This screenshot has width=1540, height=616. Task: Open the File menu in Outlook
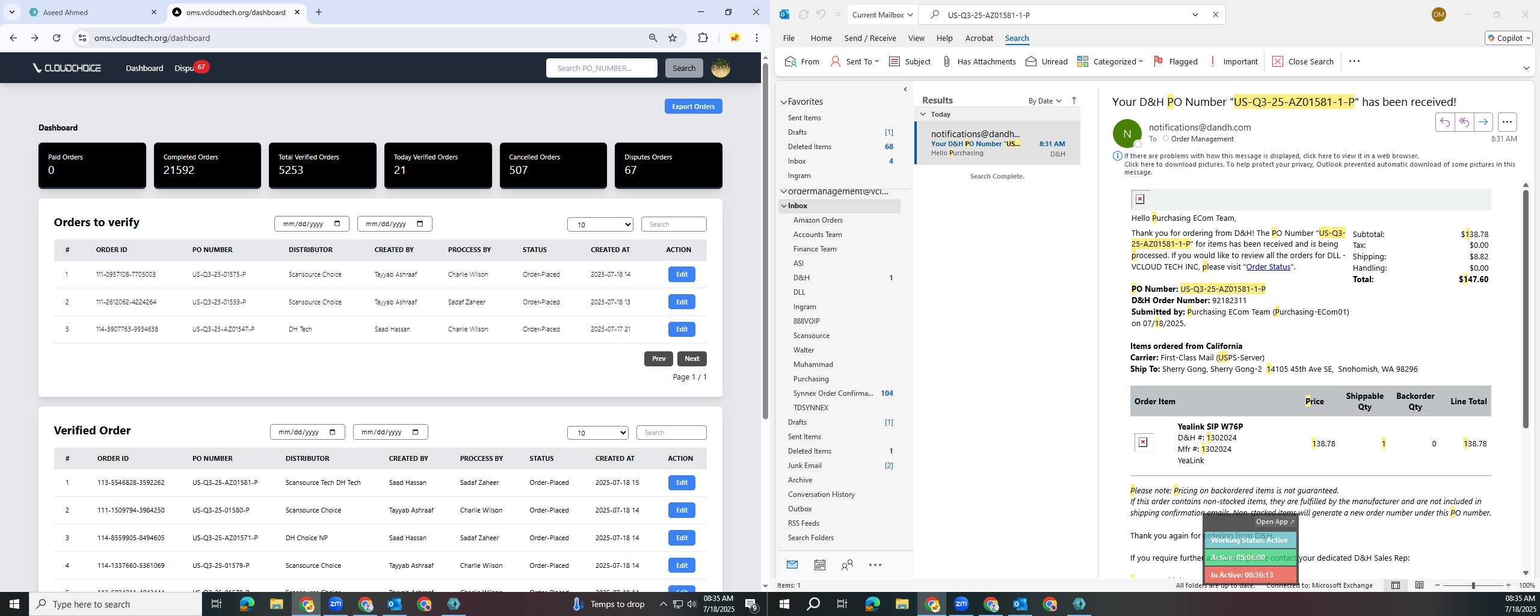(789, 38)
